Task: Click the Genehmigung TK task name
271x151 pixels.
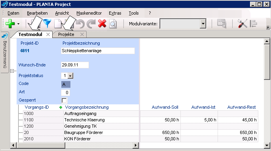Action: pyautogui.click(x=81, y=126)
